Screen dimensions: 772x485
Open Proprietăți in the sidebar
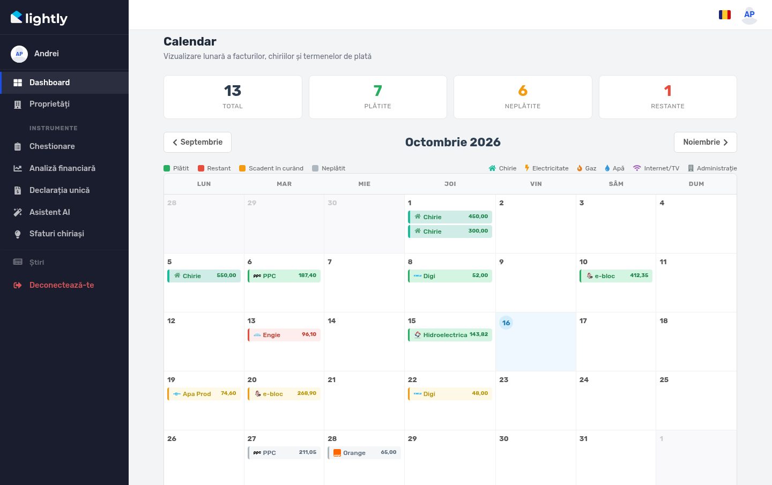64,105
